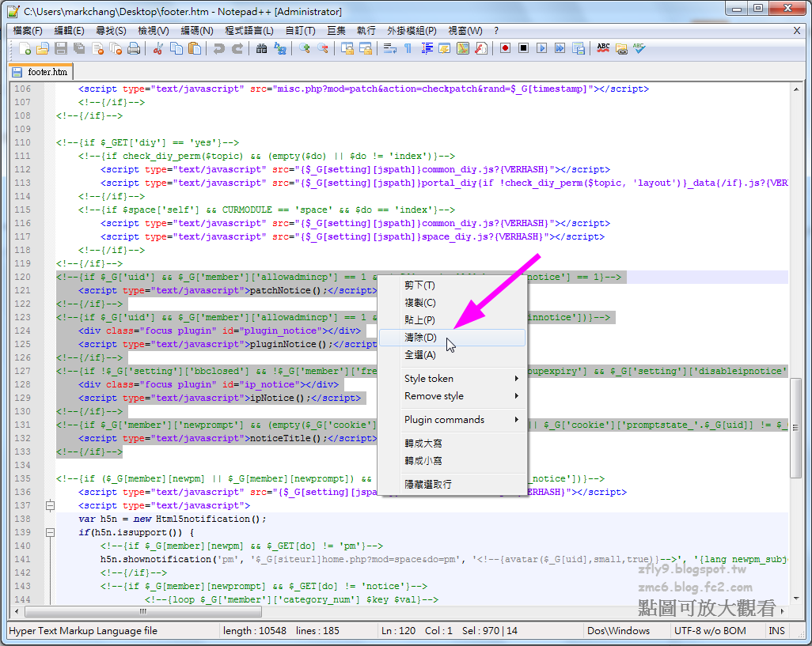This screenshot has height=646, width=812.
Task: Choose 轉成大寫 uppercase option
Action: point(452,444)
